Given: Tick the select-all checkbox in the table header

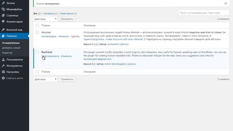Looking at the screenshot, I should point(37,25).
